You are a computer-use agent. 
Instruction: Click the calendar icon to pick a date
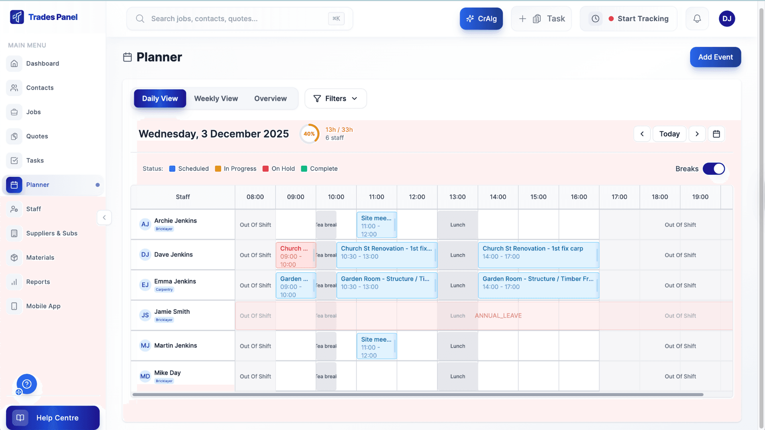coord(716,134)
